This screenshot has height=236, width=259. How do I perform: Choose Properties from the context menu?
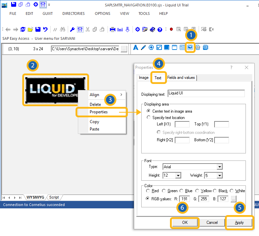(98, 112)
